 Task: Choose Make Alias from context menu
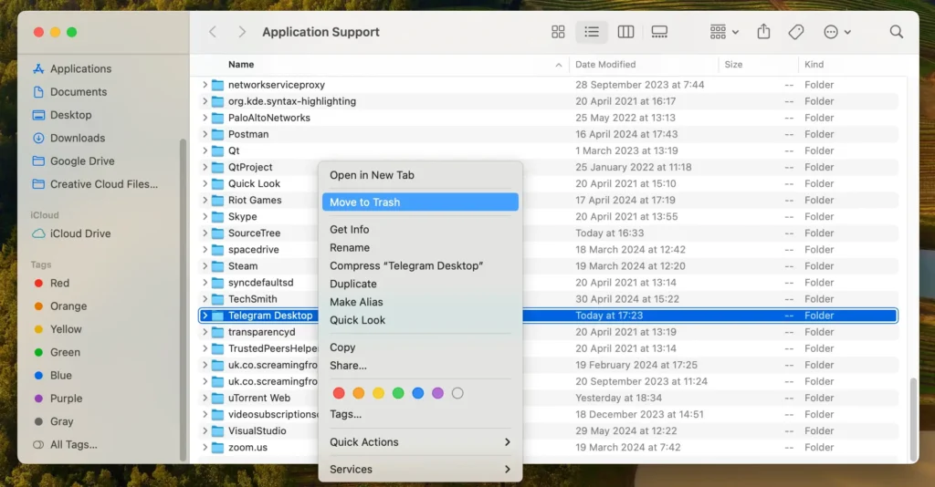tap(420, 303)
